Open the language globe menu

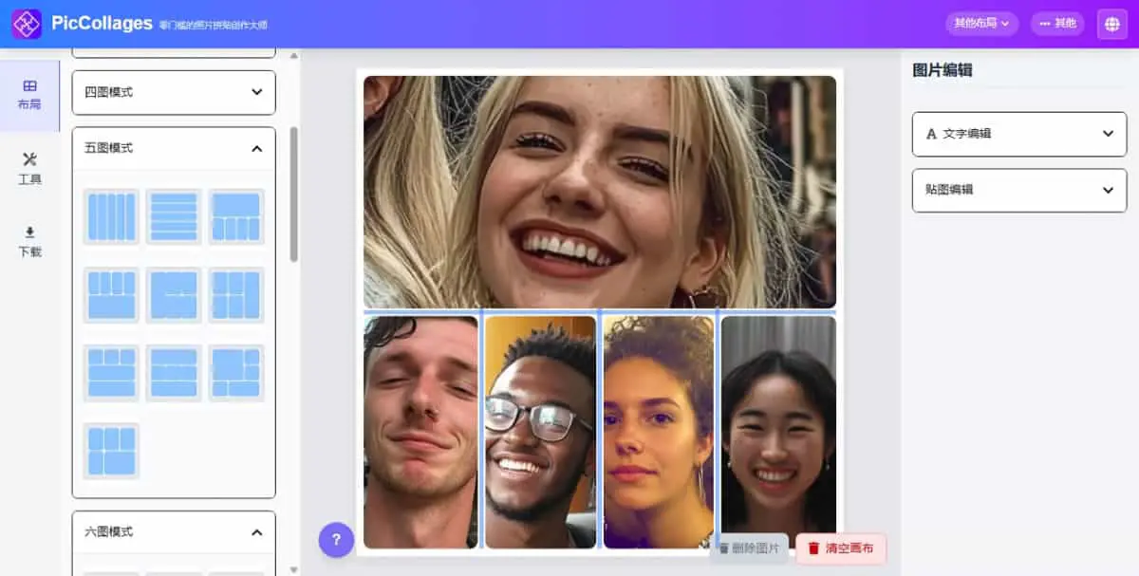tap(1112, 24)
